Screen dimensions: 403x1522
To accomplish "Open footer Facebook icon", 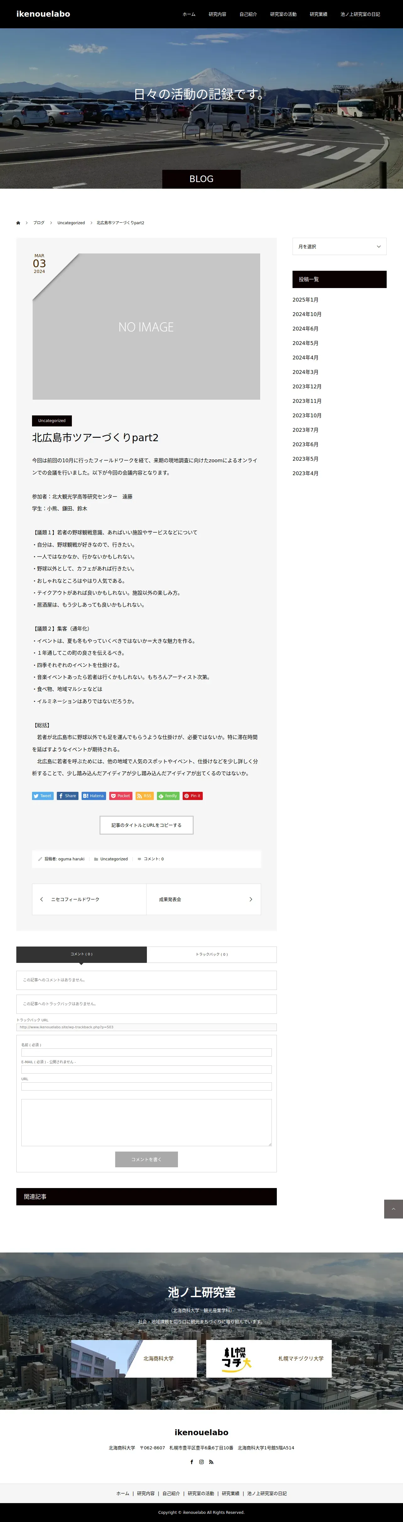I will click(x=192, y=1462).
